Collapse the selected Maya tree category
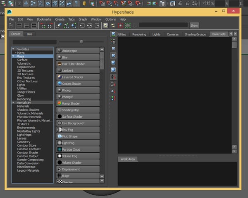 (x=13, y=56)
